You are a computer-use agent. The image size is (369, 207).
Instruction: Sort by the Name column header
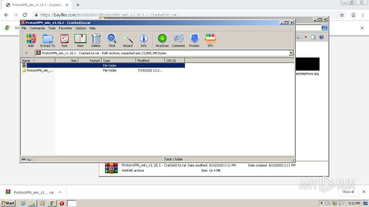38,60
